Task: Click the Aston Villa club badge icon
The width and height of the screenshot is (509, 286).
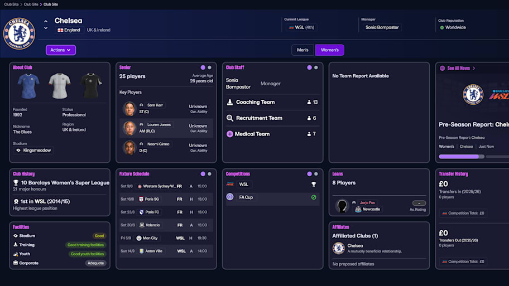Action: click(142, 251)
